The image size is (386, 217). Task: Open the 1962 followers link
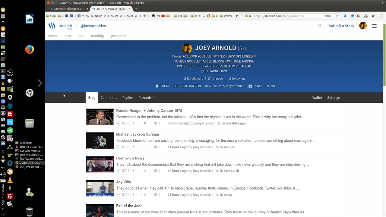pos(193,78)
